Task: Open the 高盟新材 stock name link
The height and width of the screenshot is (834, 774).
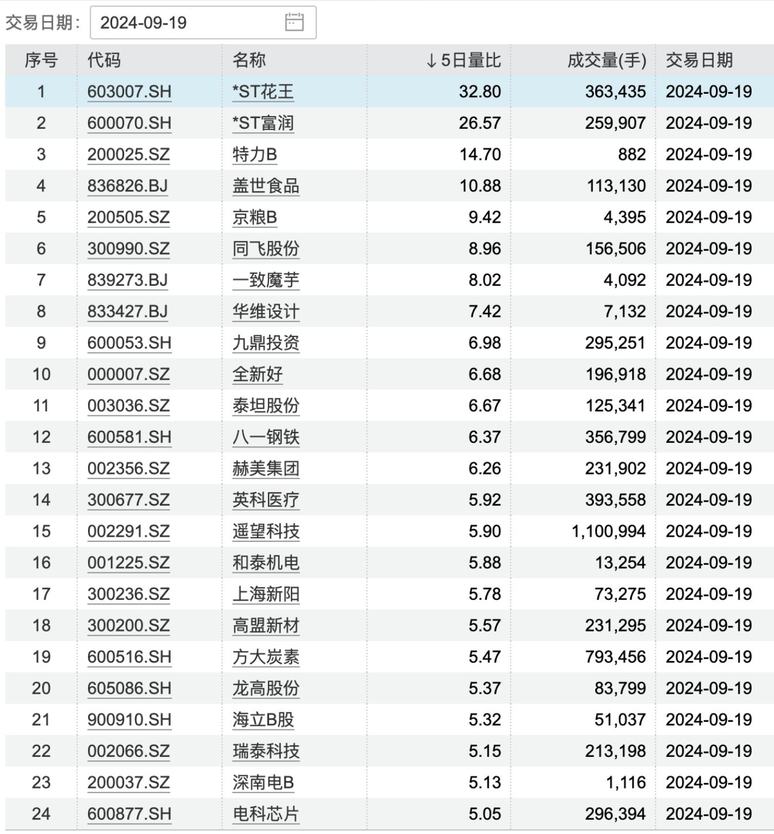Action: [x=266, y=625]
